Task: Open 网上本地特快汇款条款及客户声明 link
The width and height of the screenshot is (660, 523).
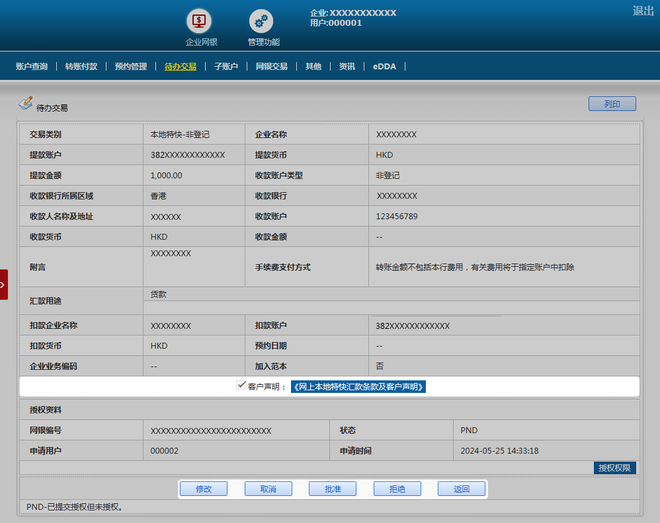Action: [358, 387]
